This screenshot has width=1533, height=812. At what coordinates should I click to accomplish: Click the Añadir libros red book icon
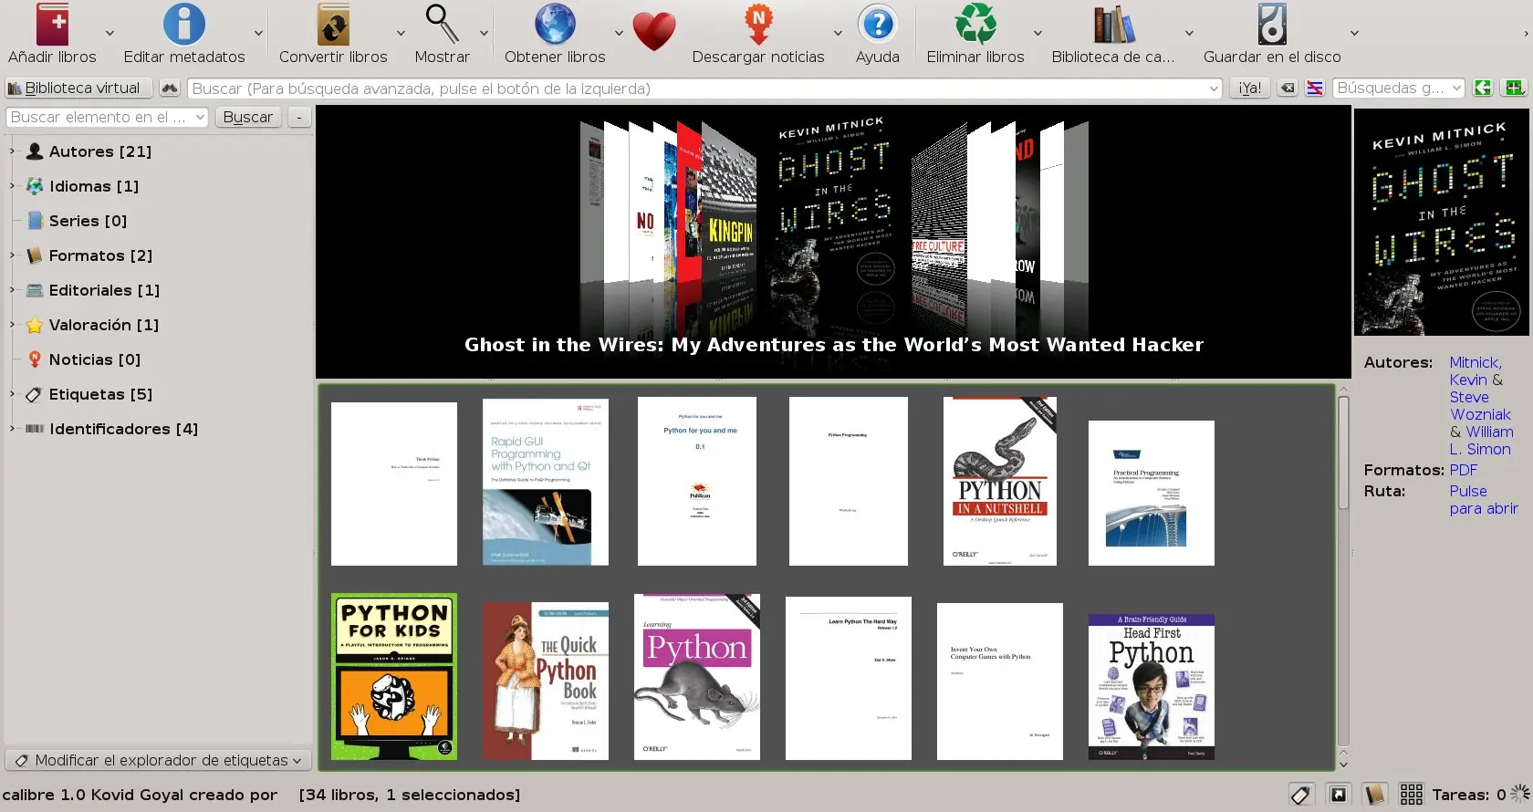52,25
